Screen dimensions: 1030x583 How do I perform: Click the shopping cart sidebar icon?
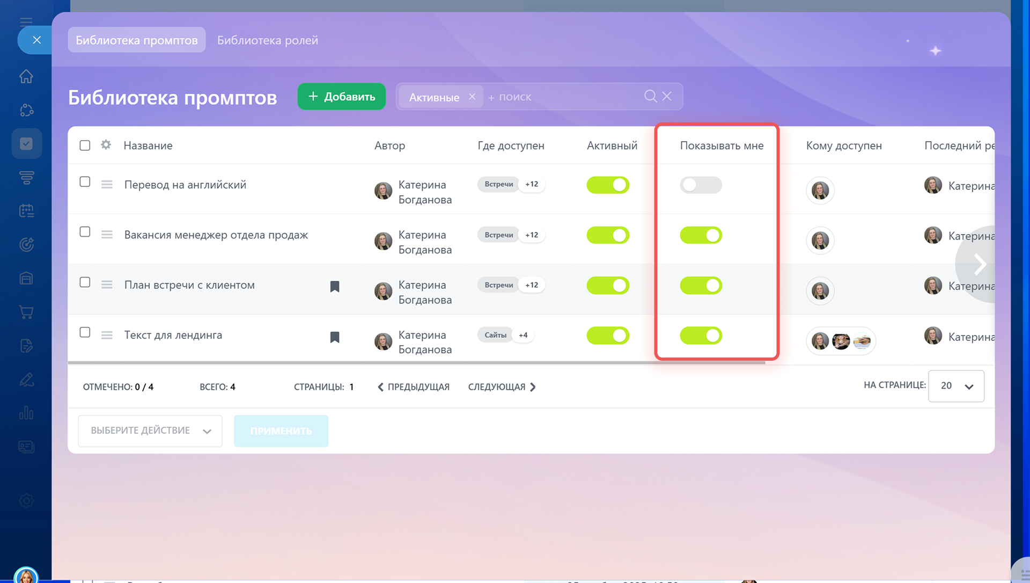click(26, 312)
